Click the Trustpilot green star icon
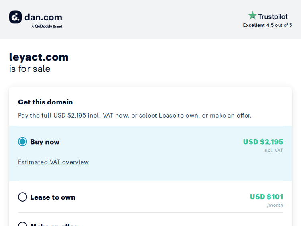 pos(252,16)
